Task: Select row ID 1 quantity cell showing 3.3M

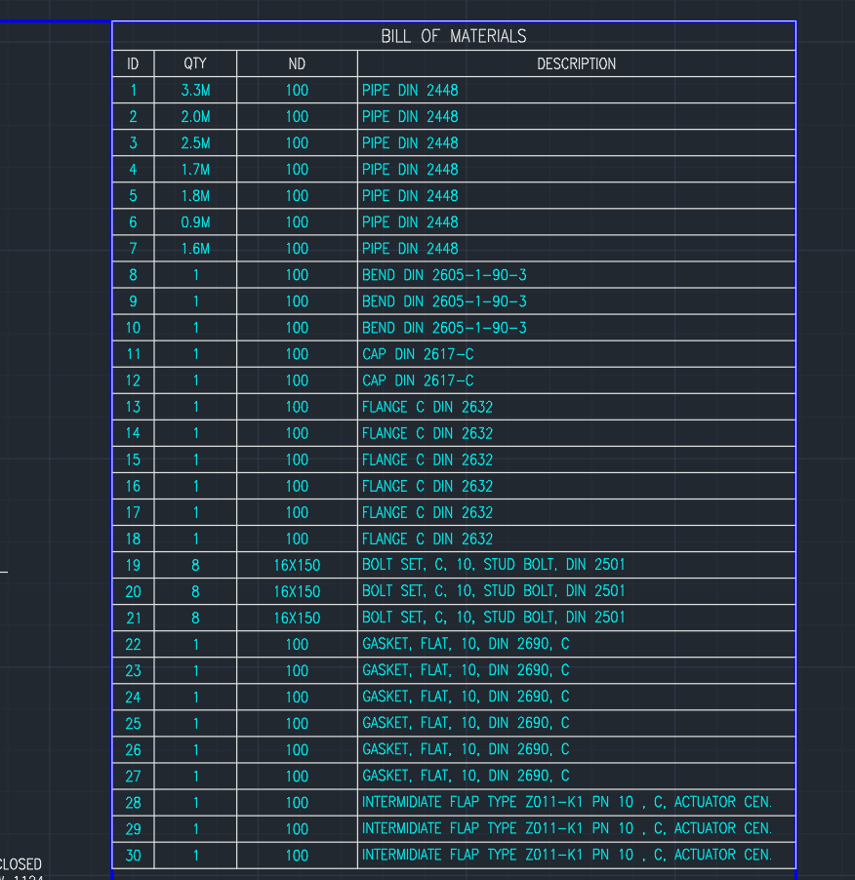Action: pos(194,89)
